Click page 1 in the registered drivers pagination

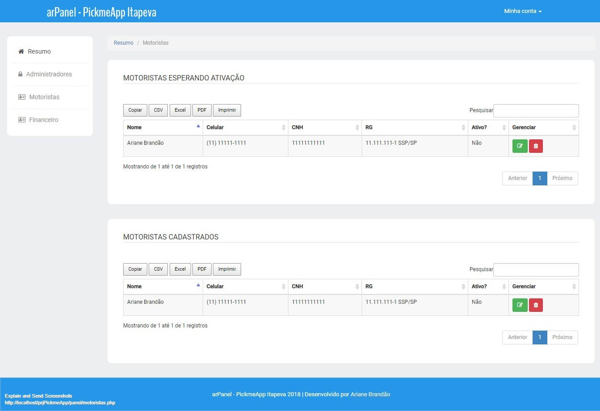540,337
